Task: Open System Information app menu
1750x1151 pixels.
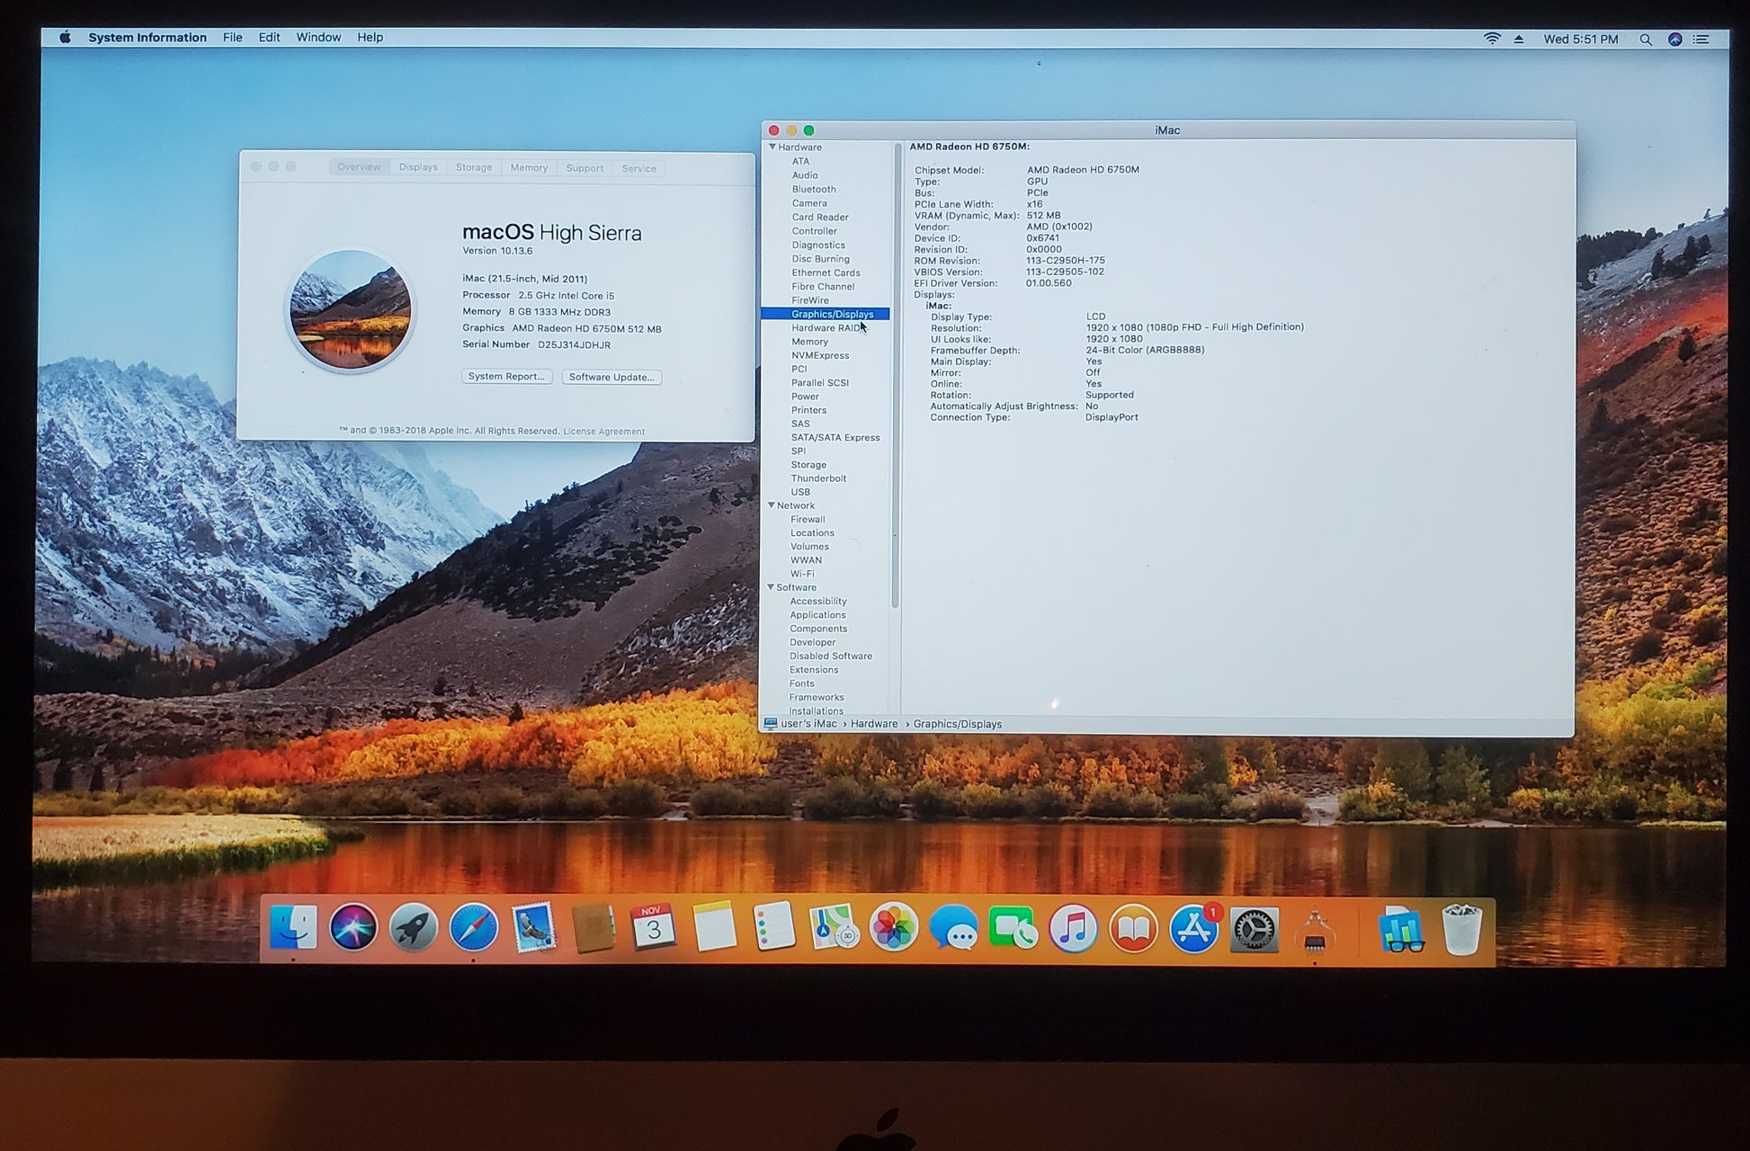Action: point(147,38)
